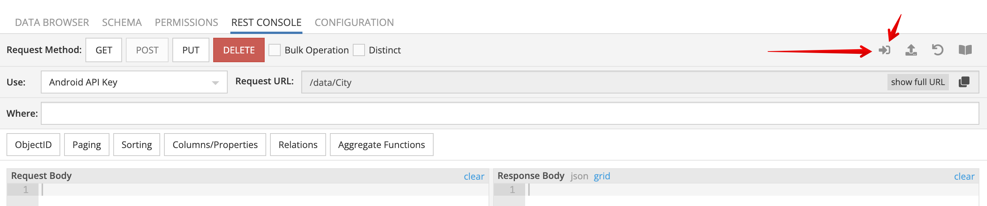Switch Response Body to grid view

[602, 177]
